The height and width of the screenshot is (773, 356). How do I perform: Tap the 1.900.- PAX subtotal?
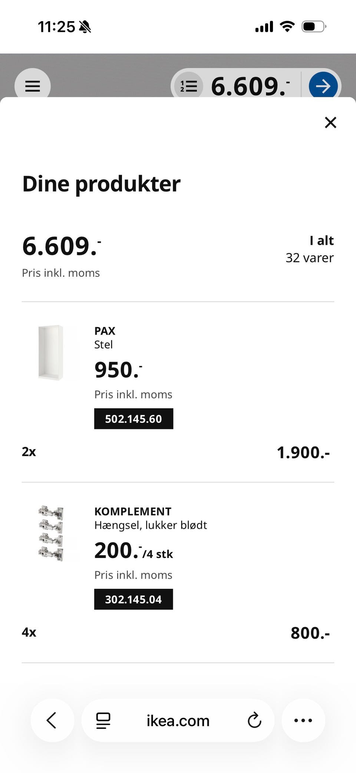[303, 452]
